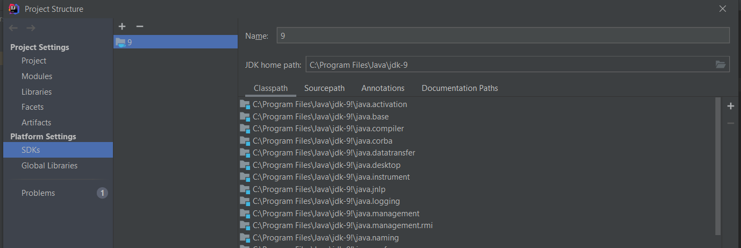Close the Project Structure dialog

pyautogui.click(x=723, y=9)
